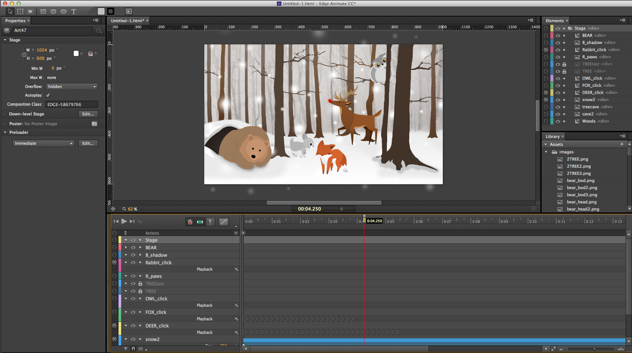Toggle the Auto-Transition mode icon
Viewport: 632px width, 353px height.
click(x=200, y=222)
